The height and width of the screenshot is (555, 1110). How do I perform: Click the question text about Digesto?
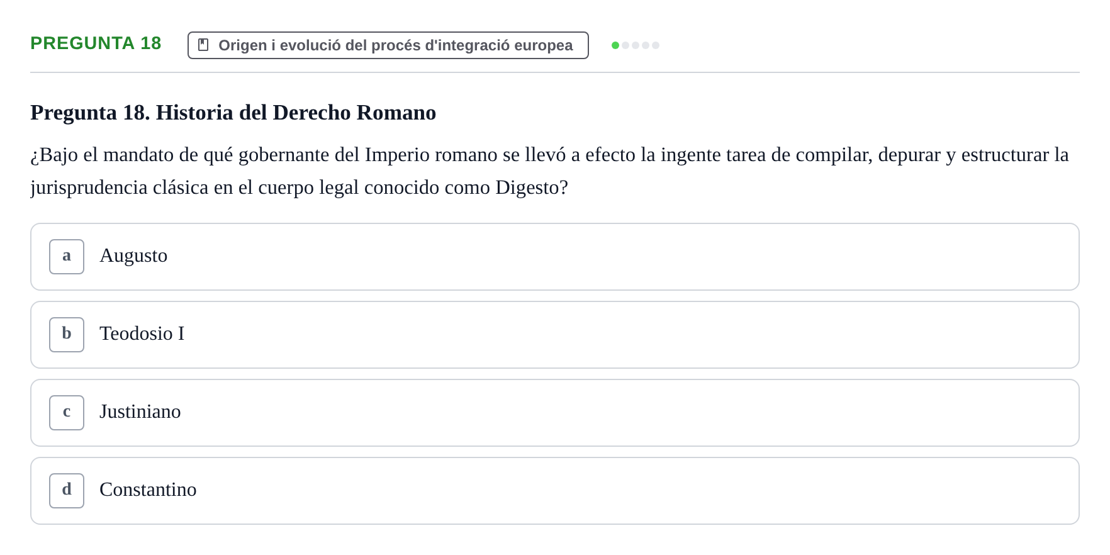tap(549, 171)
